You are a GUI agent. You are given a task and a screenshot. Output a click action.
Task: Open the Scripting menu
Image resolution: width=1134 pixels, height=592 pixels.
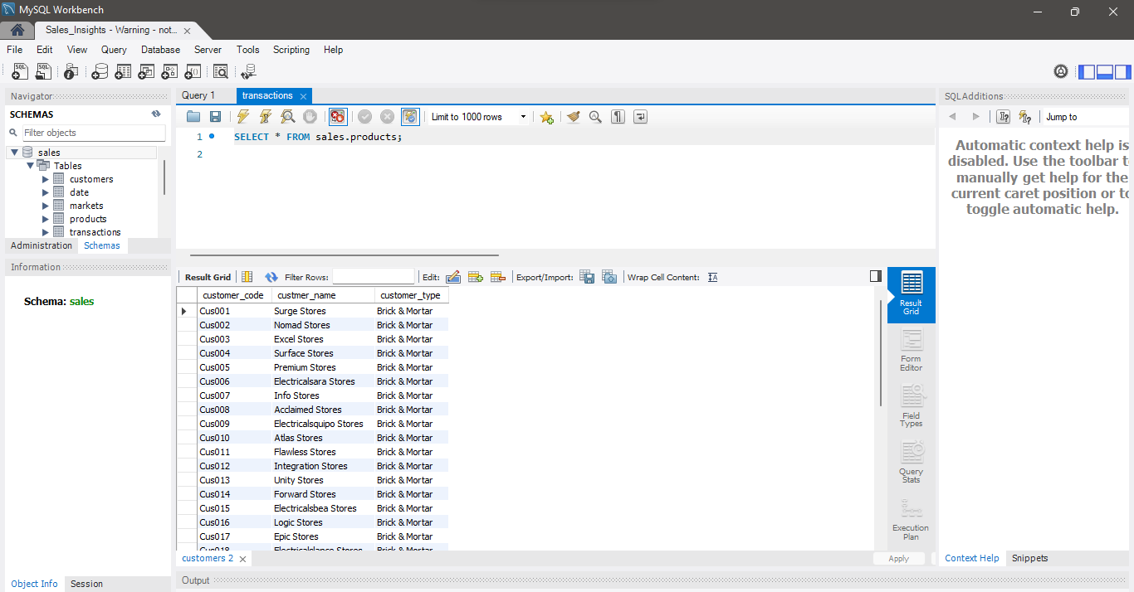pyautogui.click(x=291, y=50)
